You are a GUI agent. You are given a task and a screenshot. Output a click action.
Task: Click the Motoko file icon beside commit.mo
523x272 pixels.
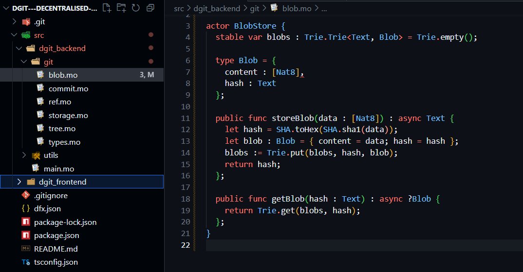(x=40, y=88)
